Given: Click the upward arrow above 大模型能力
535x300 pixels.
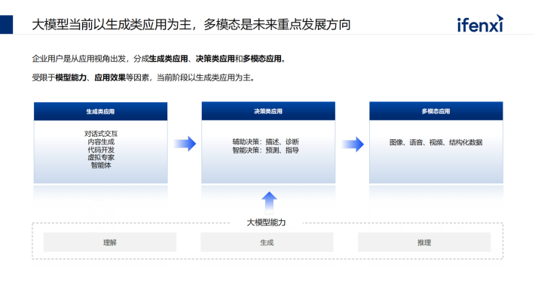Looking at the screenshot, I should pyautogui.click(x=269, y=202).
